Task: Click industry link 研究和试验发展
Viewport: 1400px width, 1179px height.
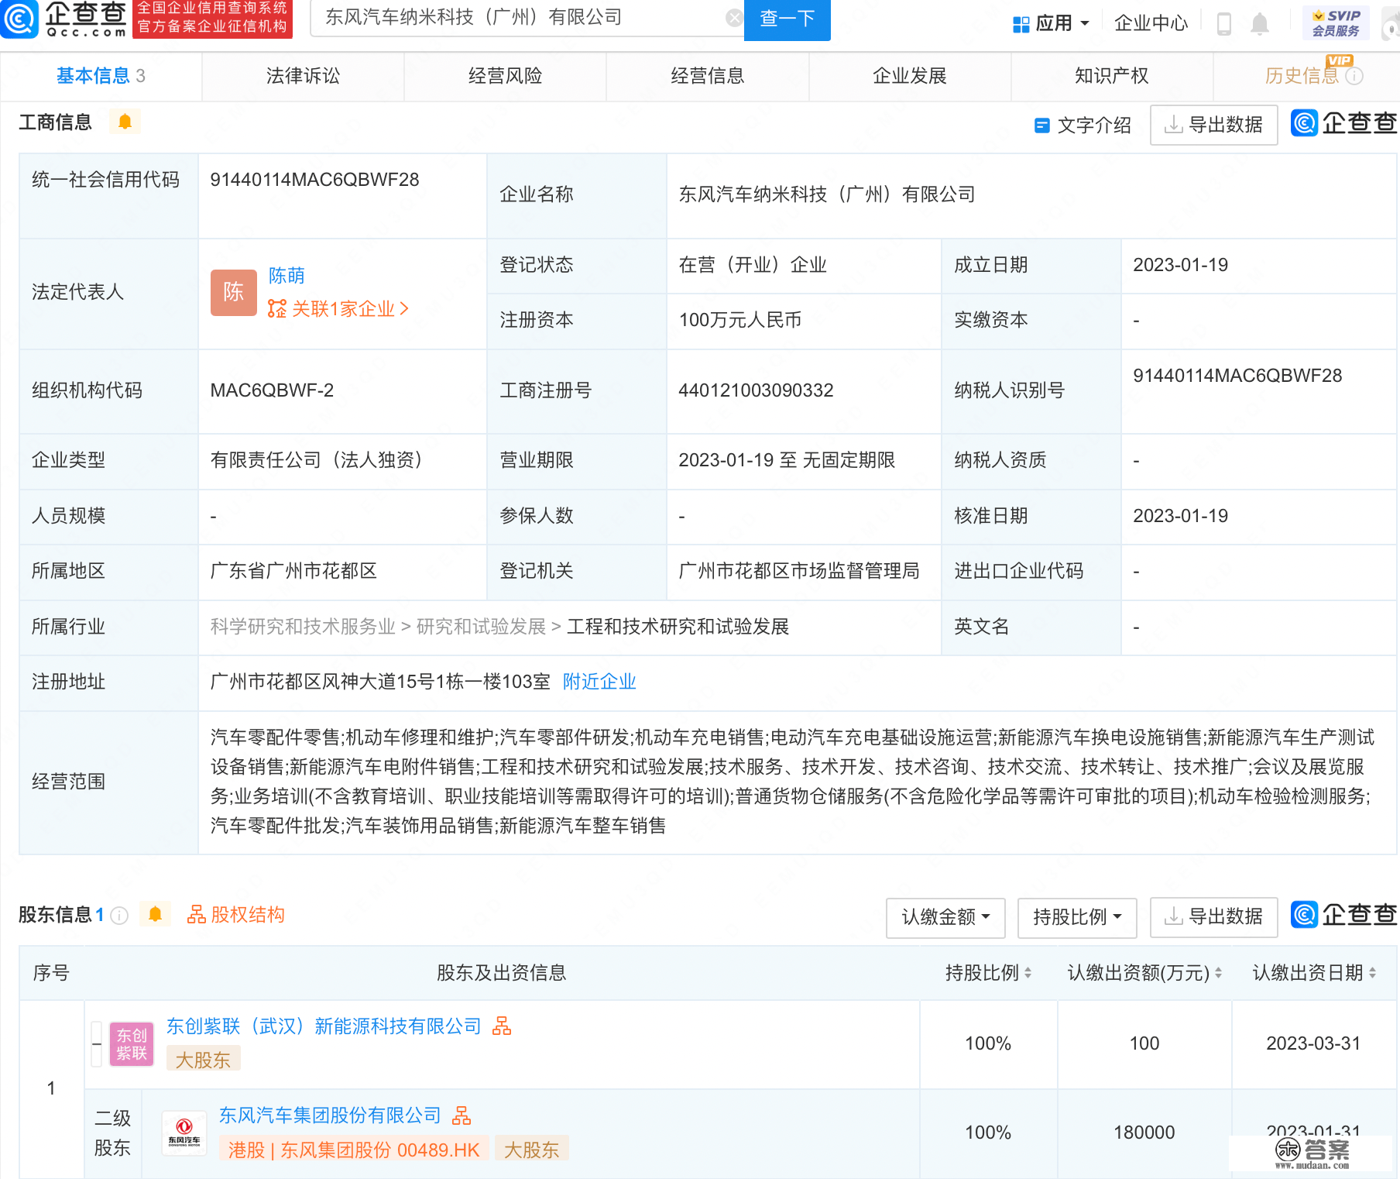Action: [x=481, y=627]
